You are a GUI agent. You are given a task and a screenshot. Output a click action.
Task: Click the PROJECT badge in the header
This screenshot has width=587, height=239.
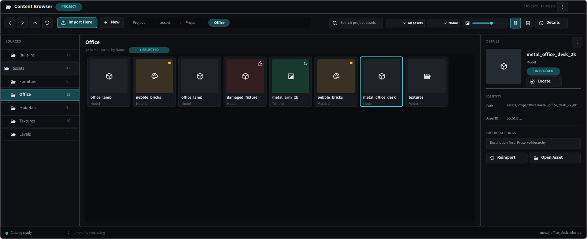pos(69,7)
